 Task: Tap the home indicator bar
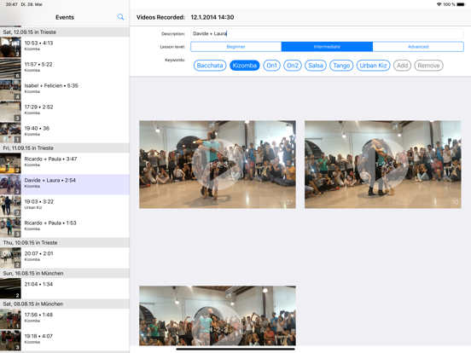(235, 349)
